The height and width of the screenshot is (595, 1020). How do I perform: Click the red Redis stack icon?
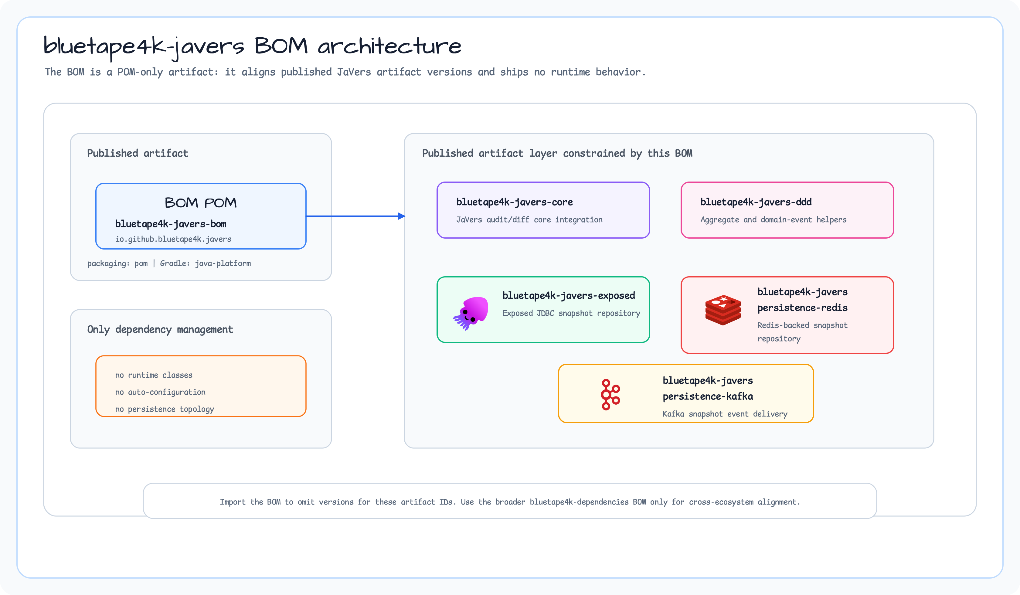tap(723, 310)
